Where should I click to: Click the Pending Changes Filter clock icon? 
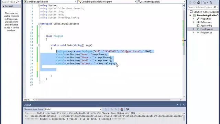pos(205,2)
